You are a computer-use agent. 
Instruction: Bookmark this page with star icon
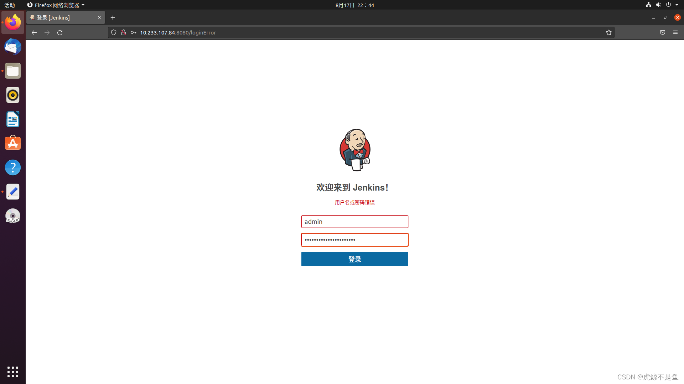pos(609,32)
